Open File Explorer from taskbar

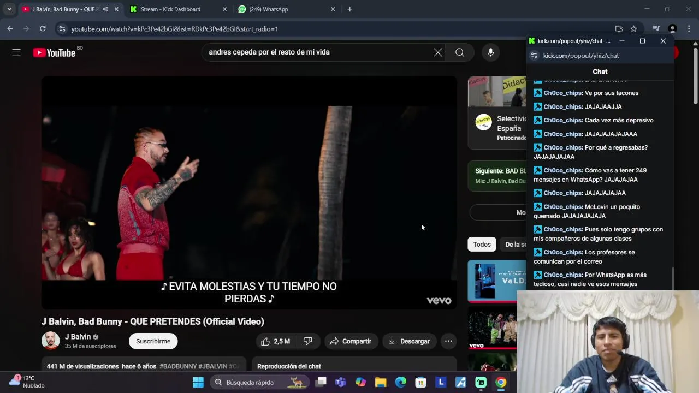pos(381,382)
